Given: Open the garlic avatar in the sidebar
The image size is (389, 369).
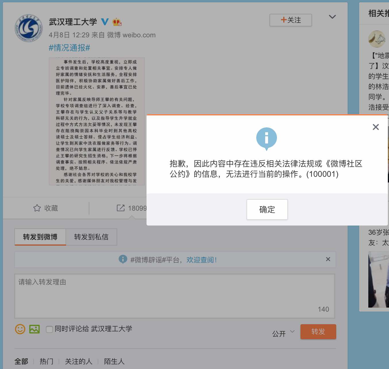Looking at the screenshot, I should click(377, 39).
